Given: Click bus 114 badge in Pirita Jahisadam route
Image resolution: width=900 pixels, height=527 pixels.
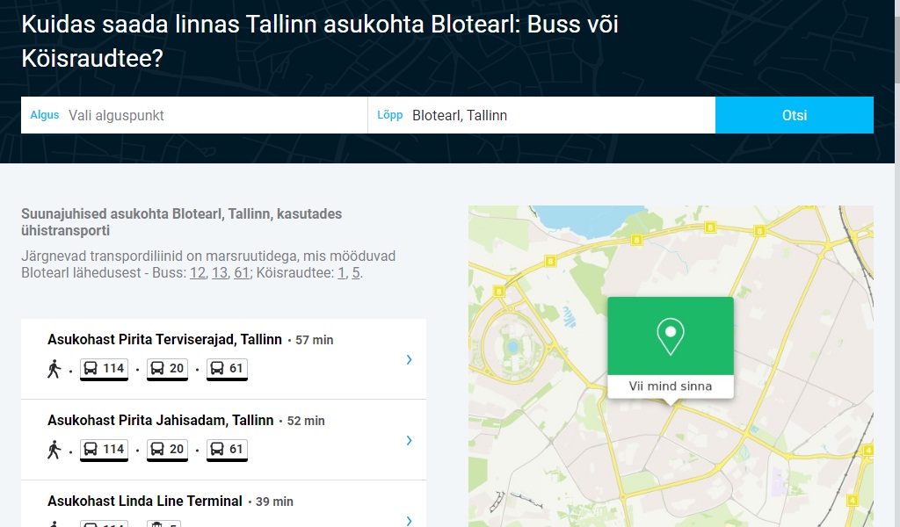Looking at the screenshot, I should [x=105, y=450].
